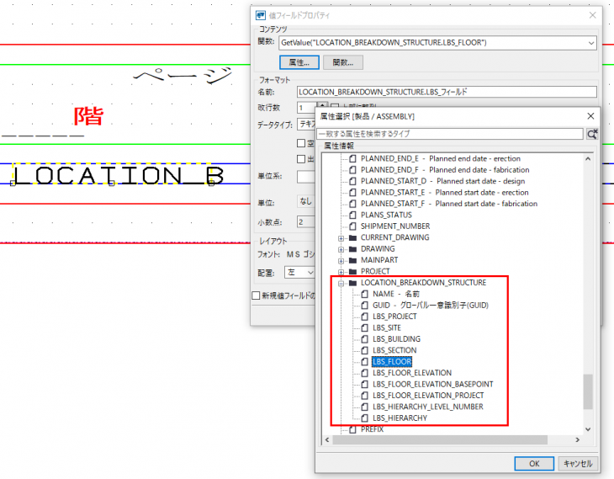Open the 配置 alignment dropdown
The image size is (614, 479).
pyautogui.click(x=310, y=273)
